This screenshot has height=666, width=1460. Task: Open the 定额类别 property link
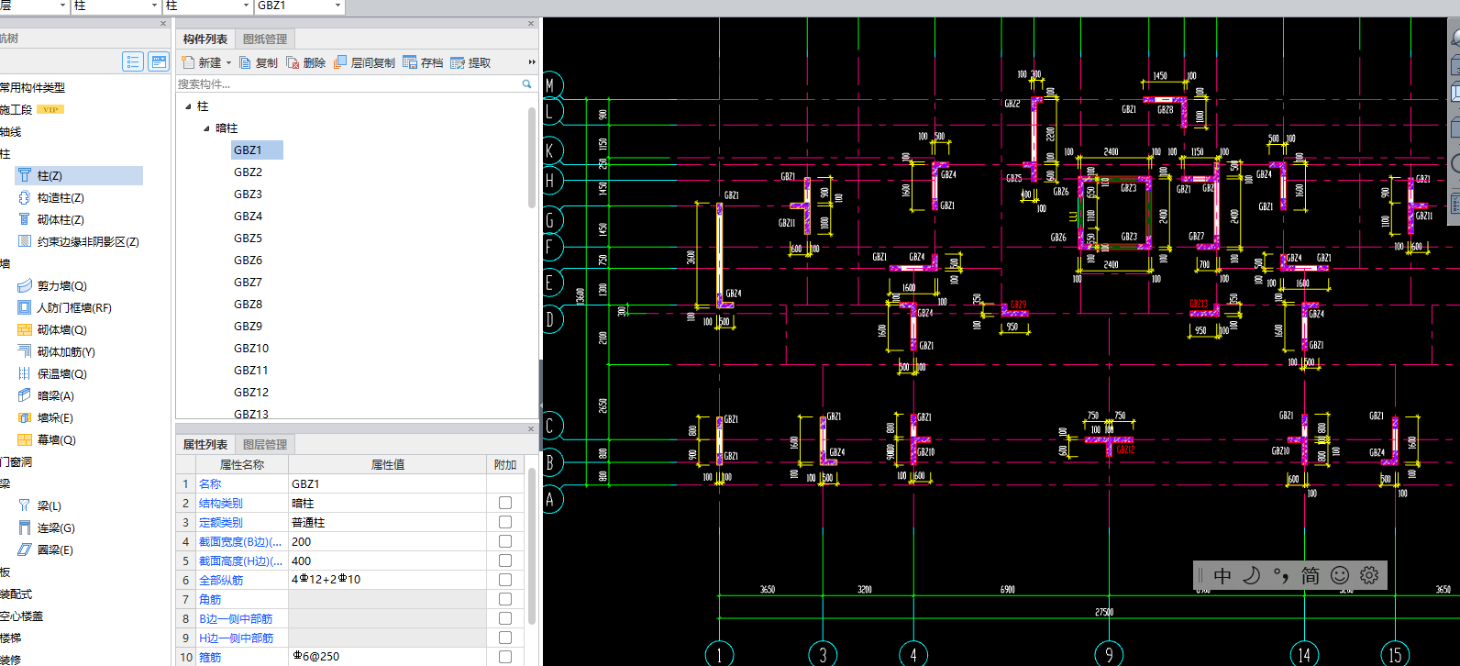(x=221, y=522)
